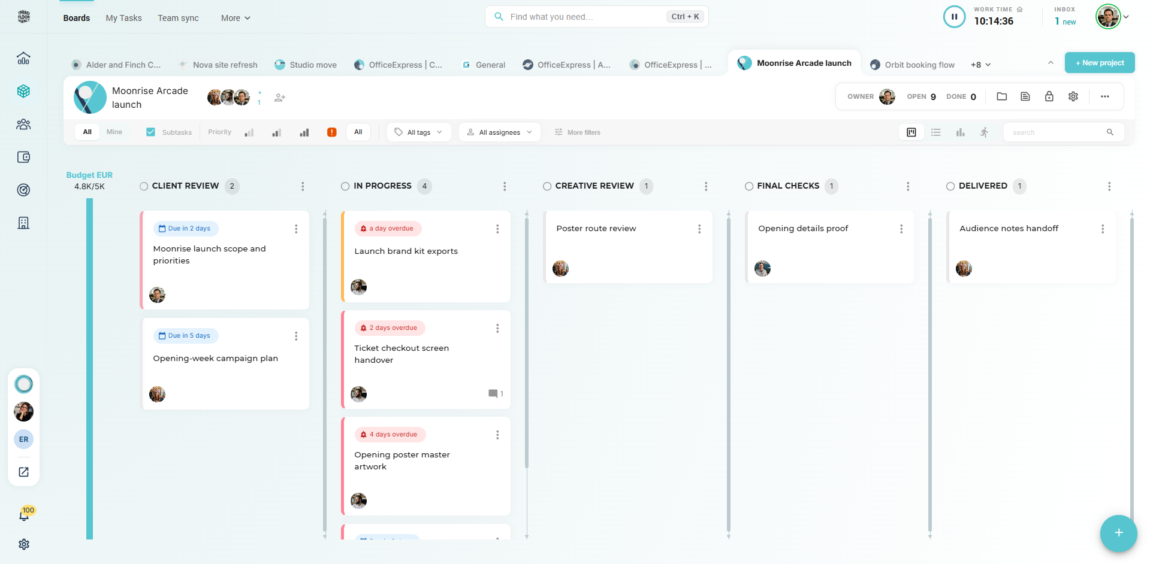Open the wallet sidebar icon
This screenshot has width=1150, height=564.
click(x=23, y=157)
